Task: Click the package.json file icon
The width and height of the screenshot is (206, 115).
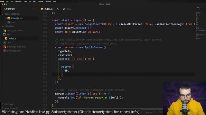Action: [5, 50]
